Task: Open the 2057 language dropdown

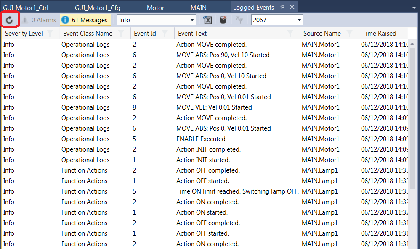Action: tap(299, 20)
